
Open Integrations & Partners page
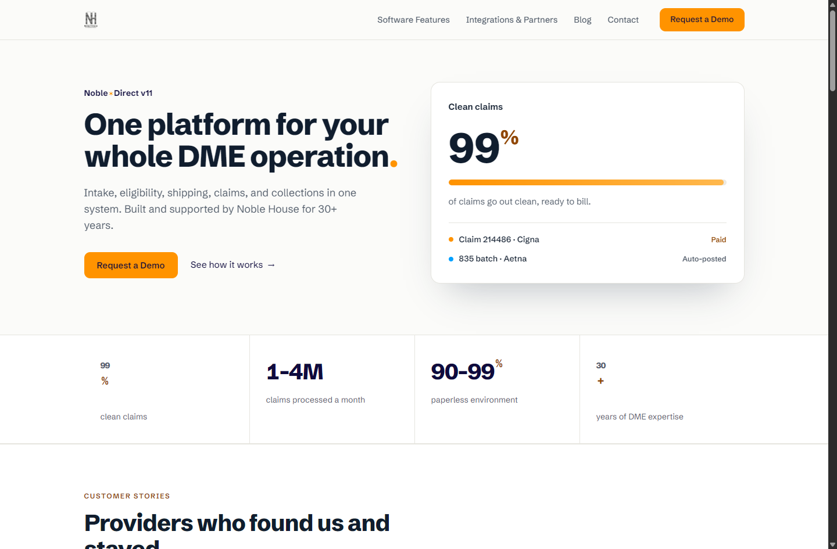point(512,20)
